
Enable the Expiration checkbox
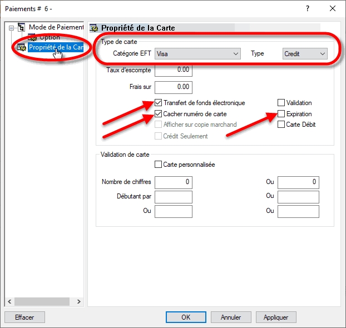click(281, 114)
